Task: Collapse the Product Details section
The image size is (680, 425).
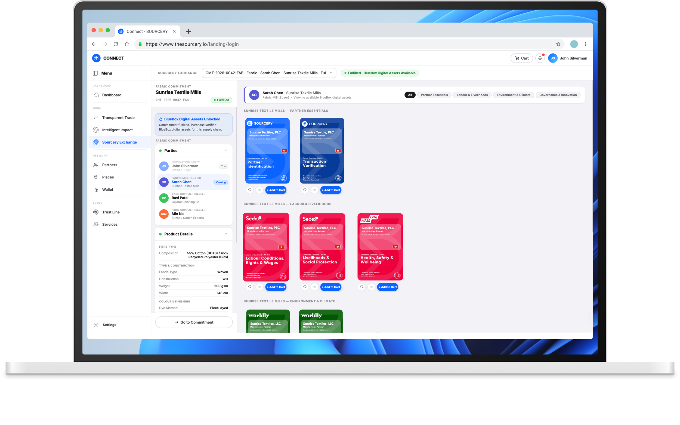Action: (226, 234)
